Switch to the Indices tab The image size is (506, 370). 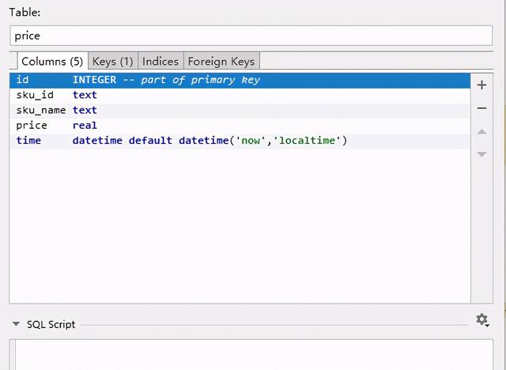pos(160,61)
